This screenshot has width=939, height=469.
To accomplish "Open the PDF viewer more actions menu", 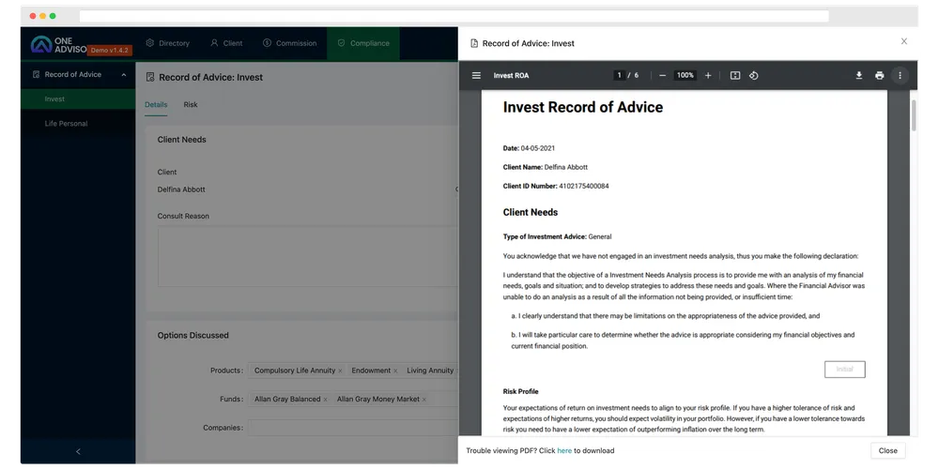I will 900,75.
